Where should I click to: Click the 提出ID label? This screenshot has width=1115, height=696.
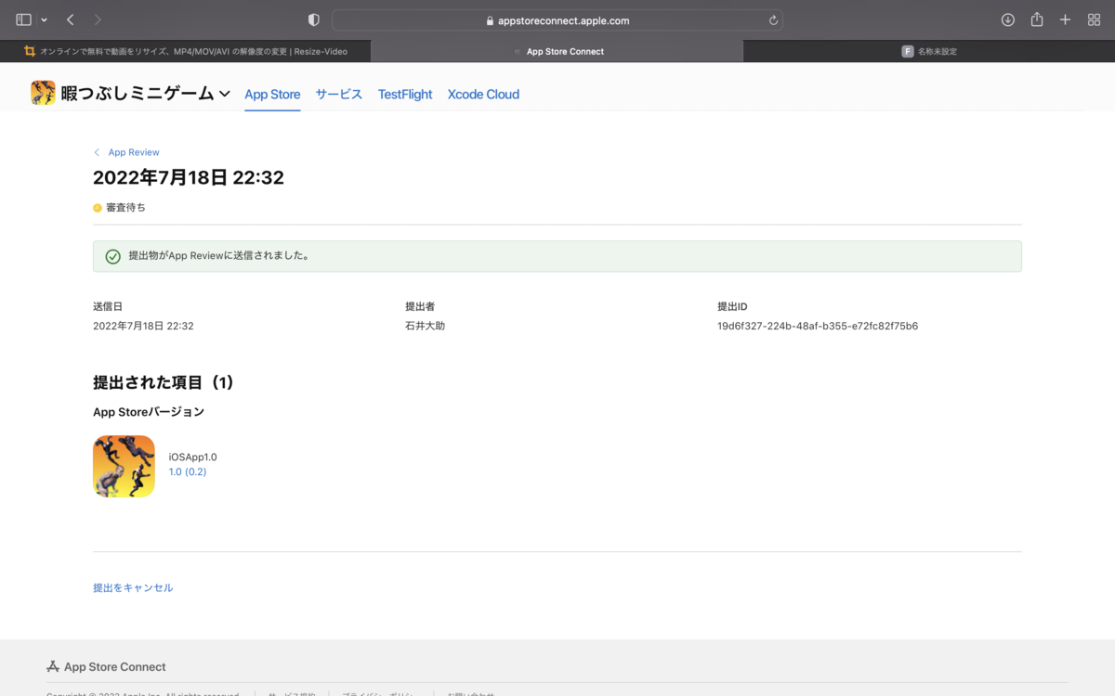pyautogui.click(x=732, y=306)
